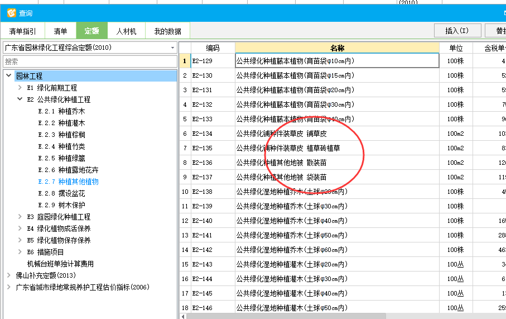The width and height of the screenshot is (506, 319).
Task: Expand the E6 措施项目 node
Action: [20, 251]
